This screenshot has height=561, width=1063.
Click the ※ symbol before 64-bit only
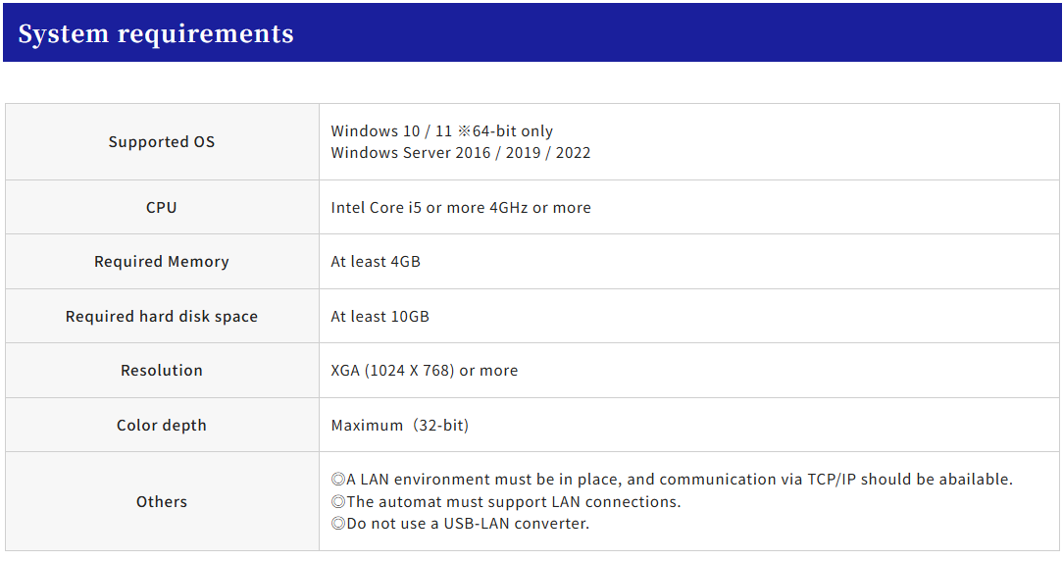[464, 130]
